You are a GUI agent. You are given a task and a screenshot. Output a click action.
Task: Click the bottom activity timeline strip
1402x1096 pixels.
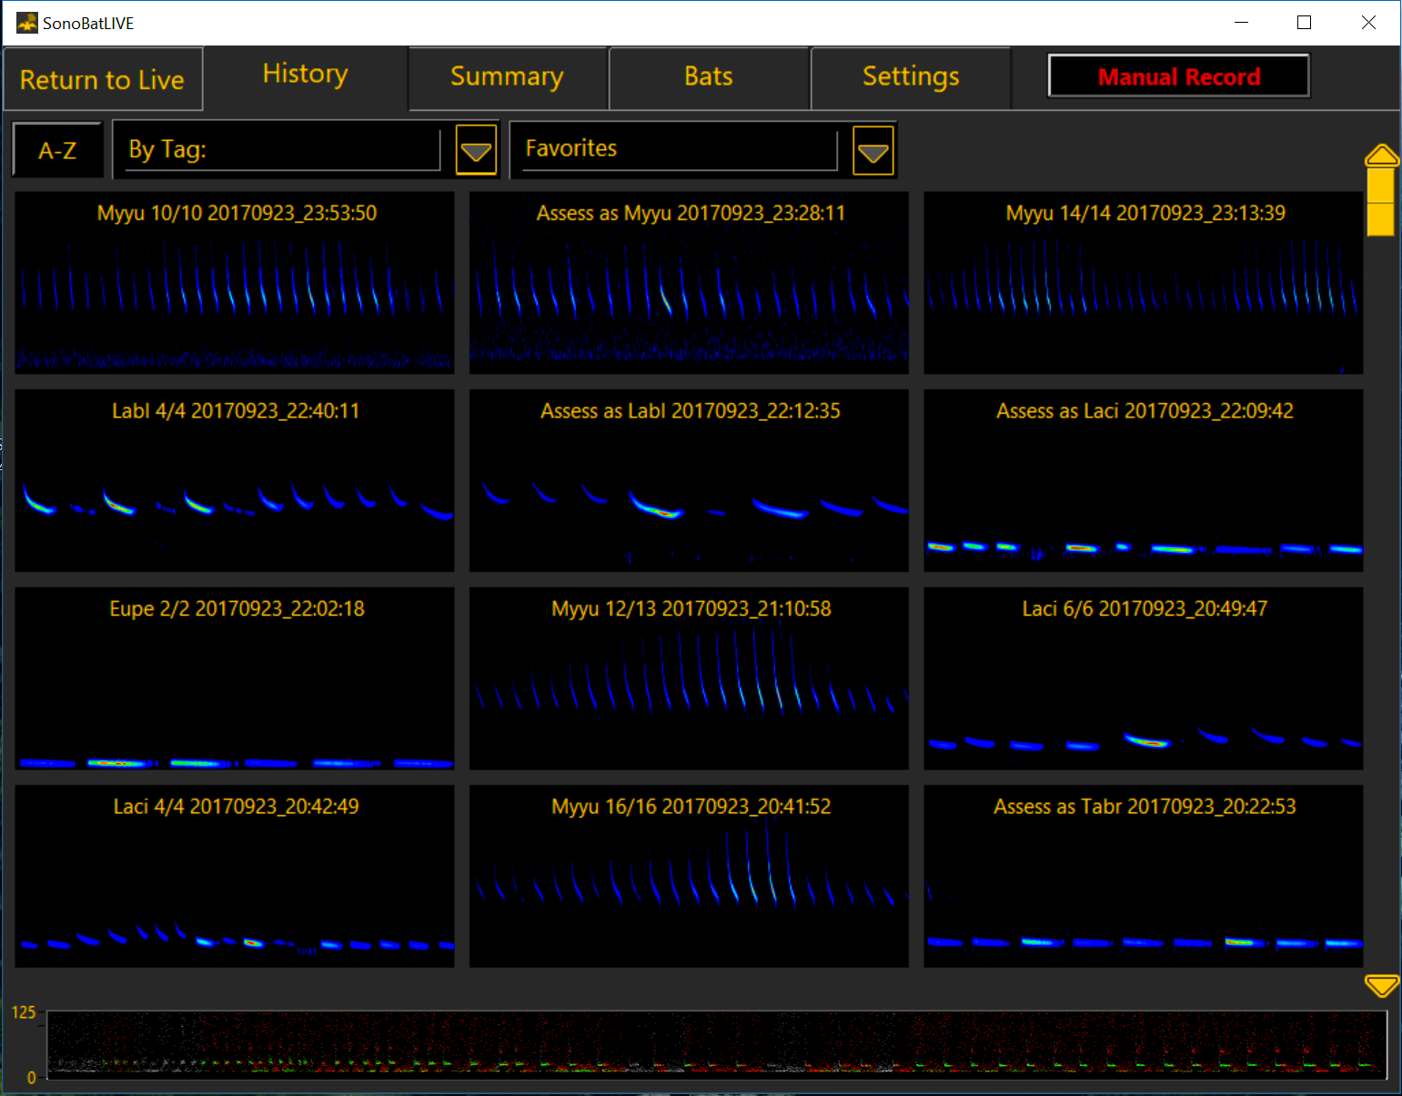pyautogui.click(x=716, y=1044)
